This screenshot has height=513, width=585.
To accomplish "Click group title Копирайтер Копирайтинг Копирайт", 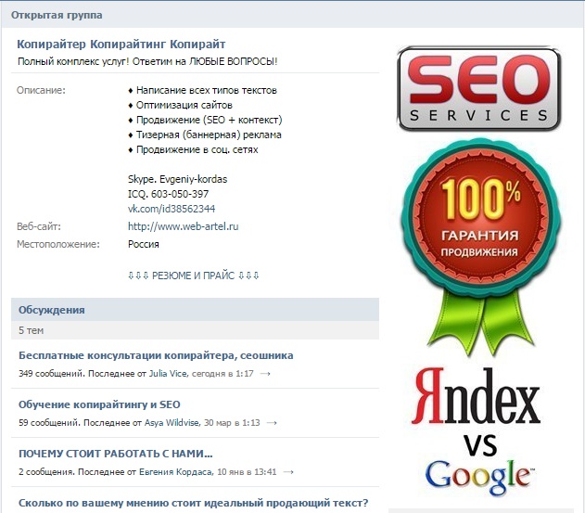I will (x=121, y=44).
